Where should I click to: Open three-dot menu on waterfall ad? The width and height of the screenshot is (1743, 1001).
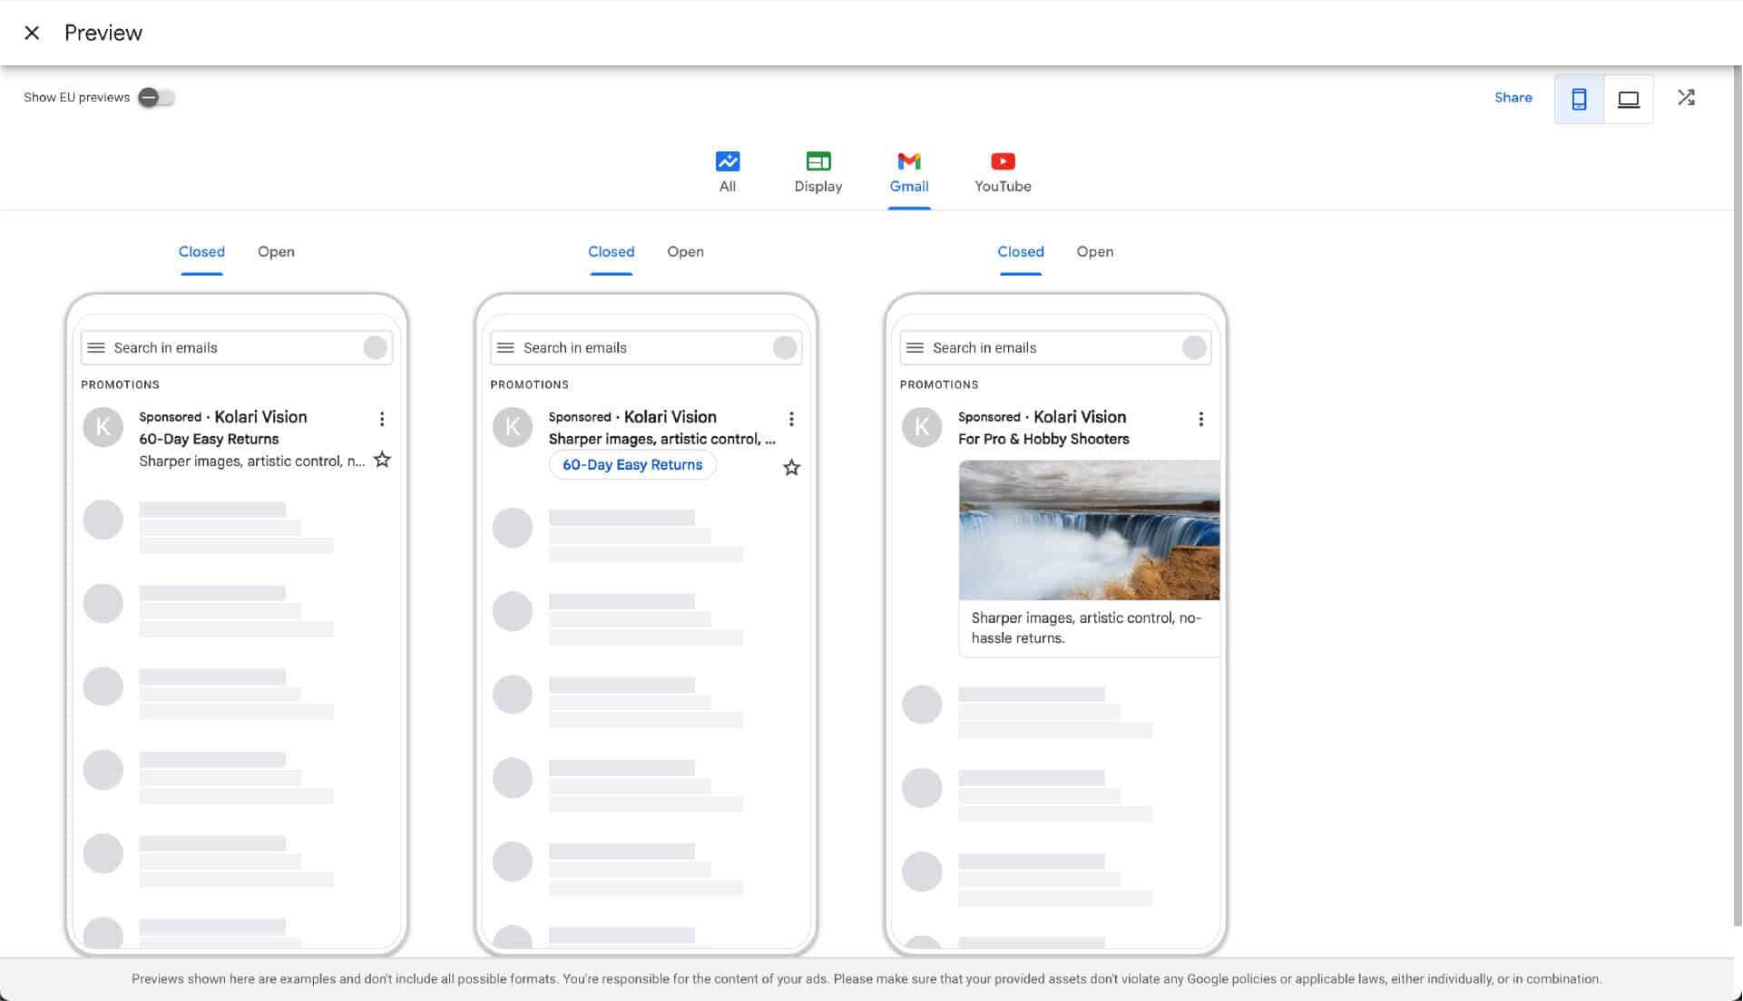1200,419
